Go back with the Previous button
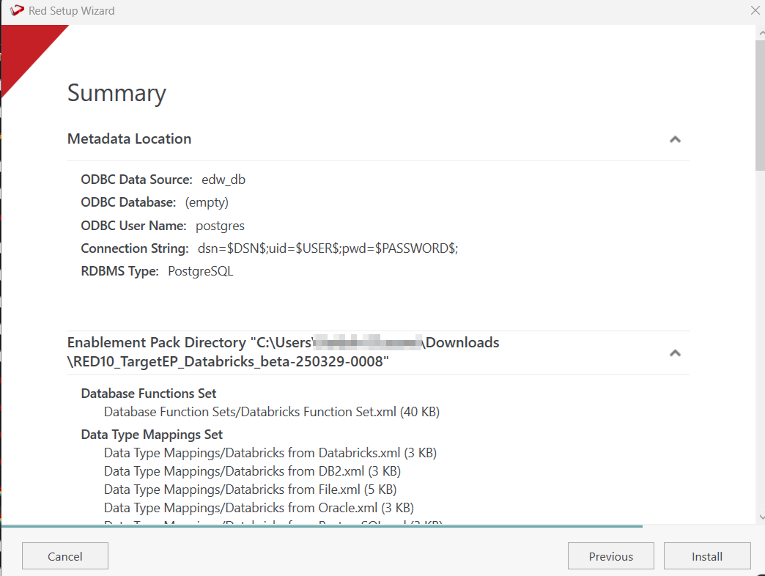The image size is (765, 576). coord(610,556)
